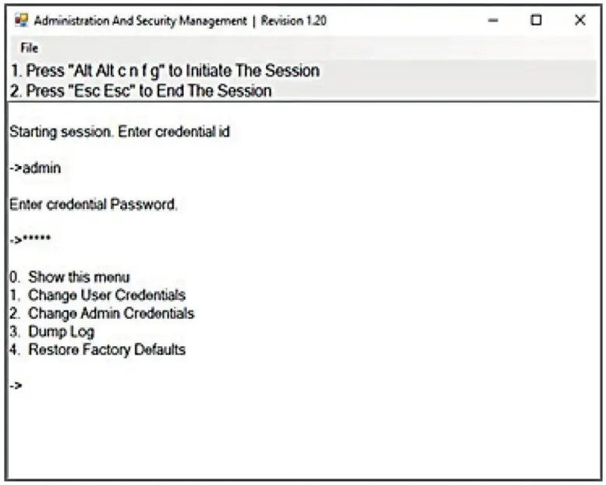Viewport: 606px width, 485px height.
Task: Click the "->admin" credential id entry
Action: click(x=35, y=168)
